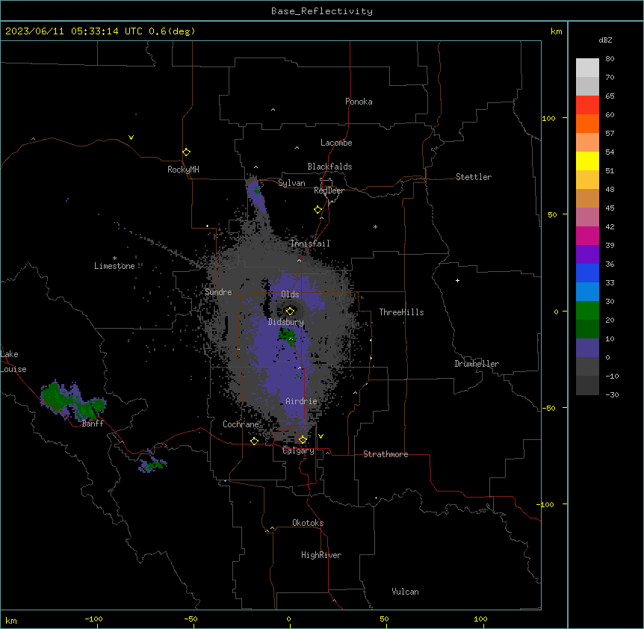
Task: Click the white plus marker north of Drumheller
Action: [x=457, y=280]
